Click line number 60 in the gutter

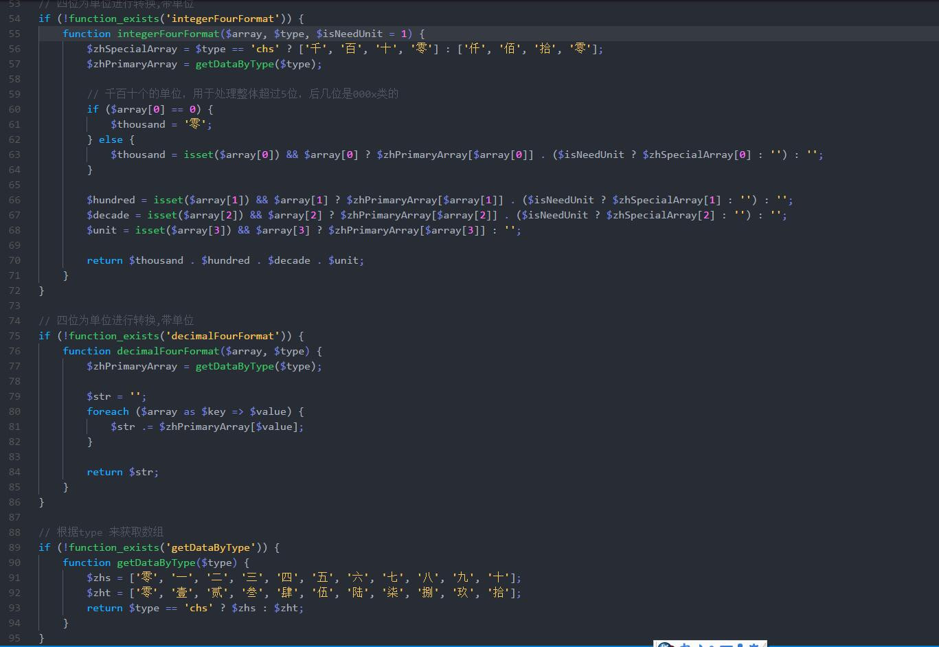click(14, 109)
